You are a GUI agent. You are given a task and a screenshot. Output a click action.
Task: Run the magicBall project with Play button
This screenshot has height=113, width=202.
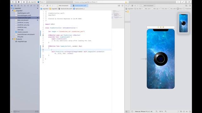(x=19, y=2)
